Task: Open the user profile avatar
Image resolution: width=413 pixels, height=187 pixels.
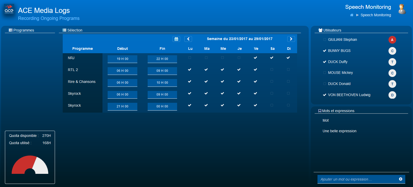Action: [402, 9]
